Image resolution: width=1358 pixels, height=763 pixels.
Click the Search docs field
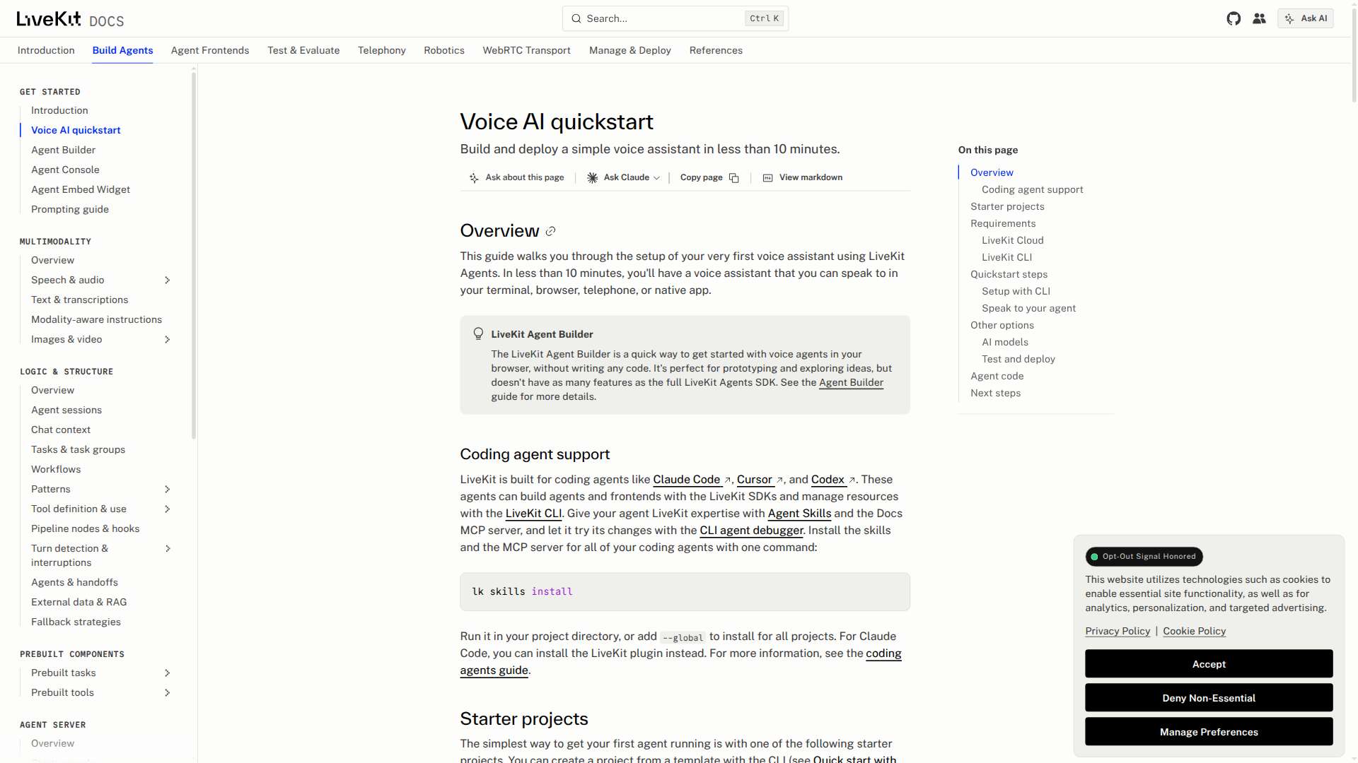pos(675,18)
